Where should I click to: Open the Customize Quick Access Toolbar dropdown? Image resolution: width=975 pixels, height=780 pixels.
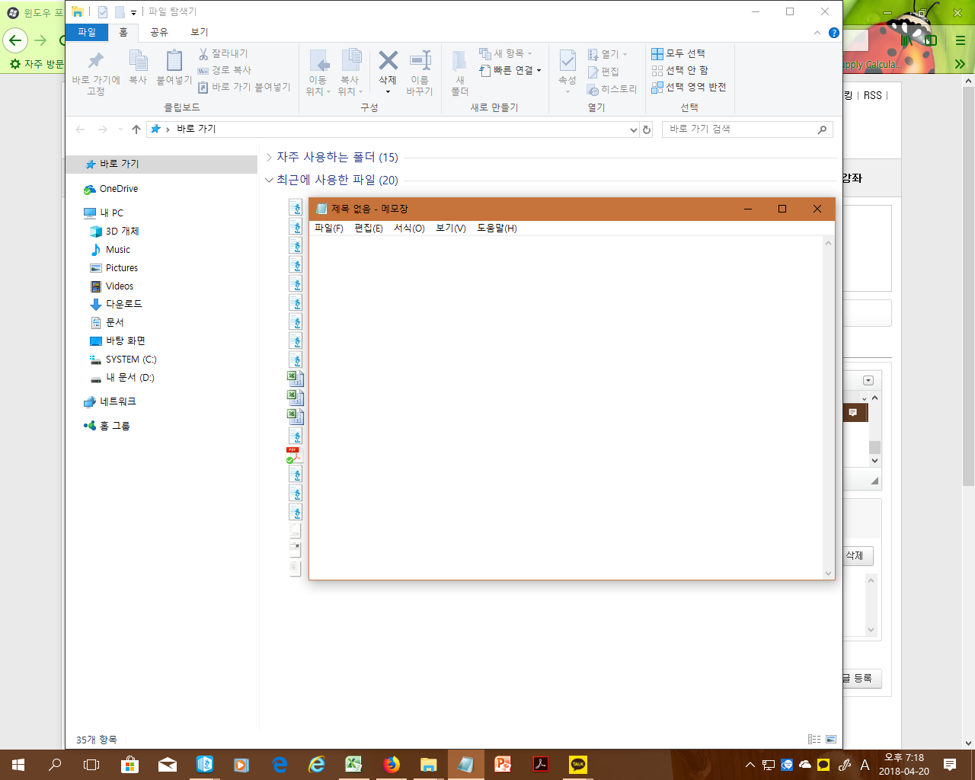[133, 12]
